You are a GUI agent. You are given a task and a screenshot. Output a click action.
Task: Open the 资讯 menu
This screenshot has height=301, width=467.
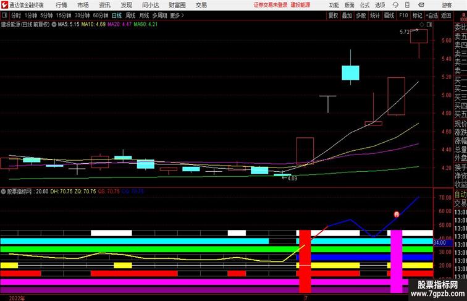click(x=104, y=5)
